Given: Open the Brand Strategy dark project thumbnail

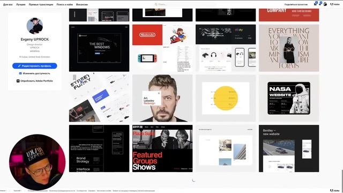Looking at the screenshot, I should 99,149.
